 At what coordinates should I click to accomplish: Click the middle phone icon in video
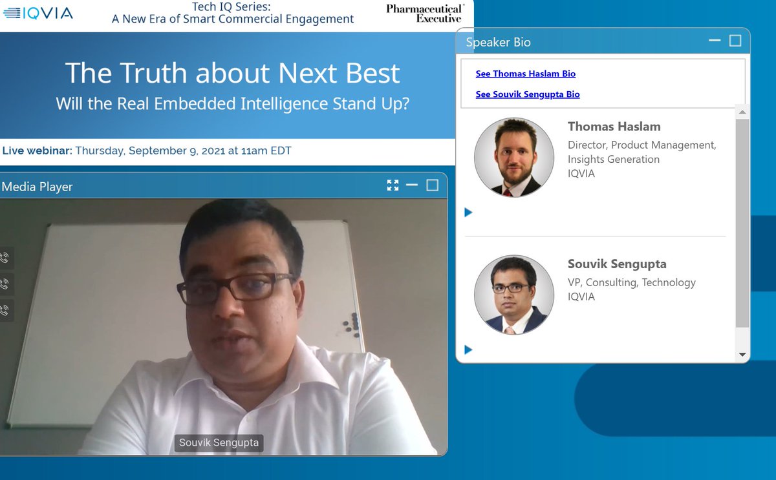pyautogui.click(x=5, y=284)
